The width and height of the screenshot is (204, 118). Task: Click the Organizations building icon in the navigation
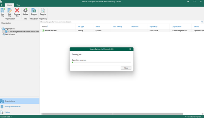[2, 101]
